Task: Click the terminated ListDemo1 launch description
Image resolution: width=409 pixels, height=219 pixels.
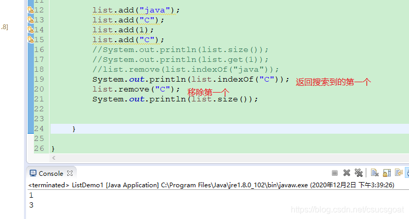Action: tap(212, 185)
